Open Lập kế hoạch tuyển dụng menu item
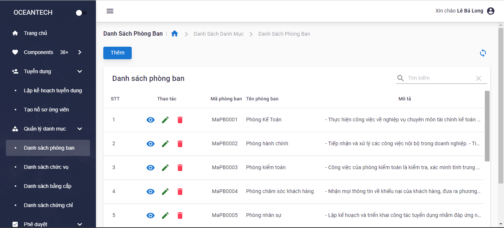Viewport: 504px width, 228px height. pos(48,90)
